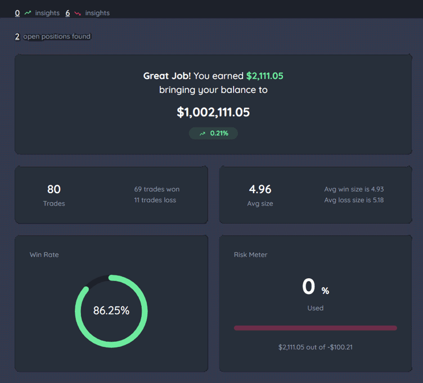This screenshot has width=423, height=383.
Task: Click the small arrow icon in 0.21% badge
Action: [x=202, y=133]
